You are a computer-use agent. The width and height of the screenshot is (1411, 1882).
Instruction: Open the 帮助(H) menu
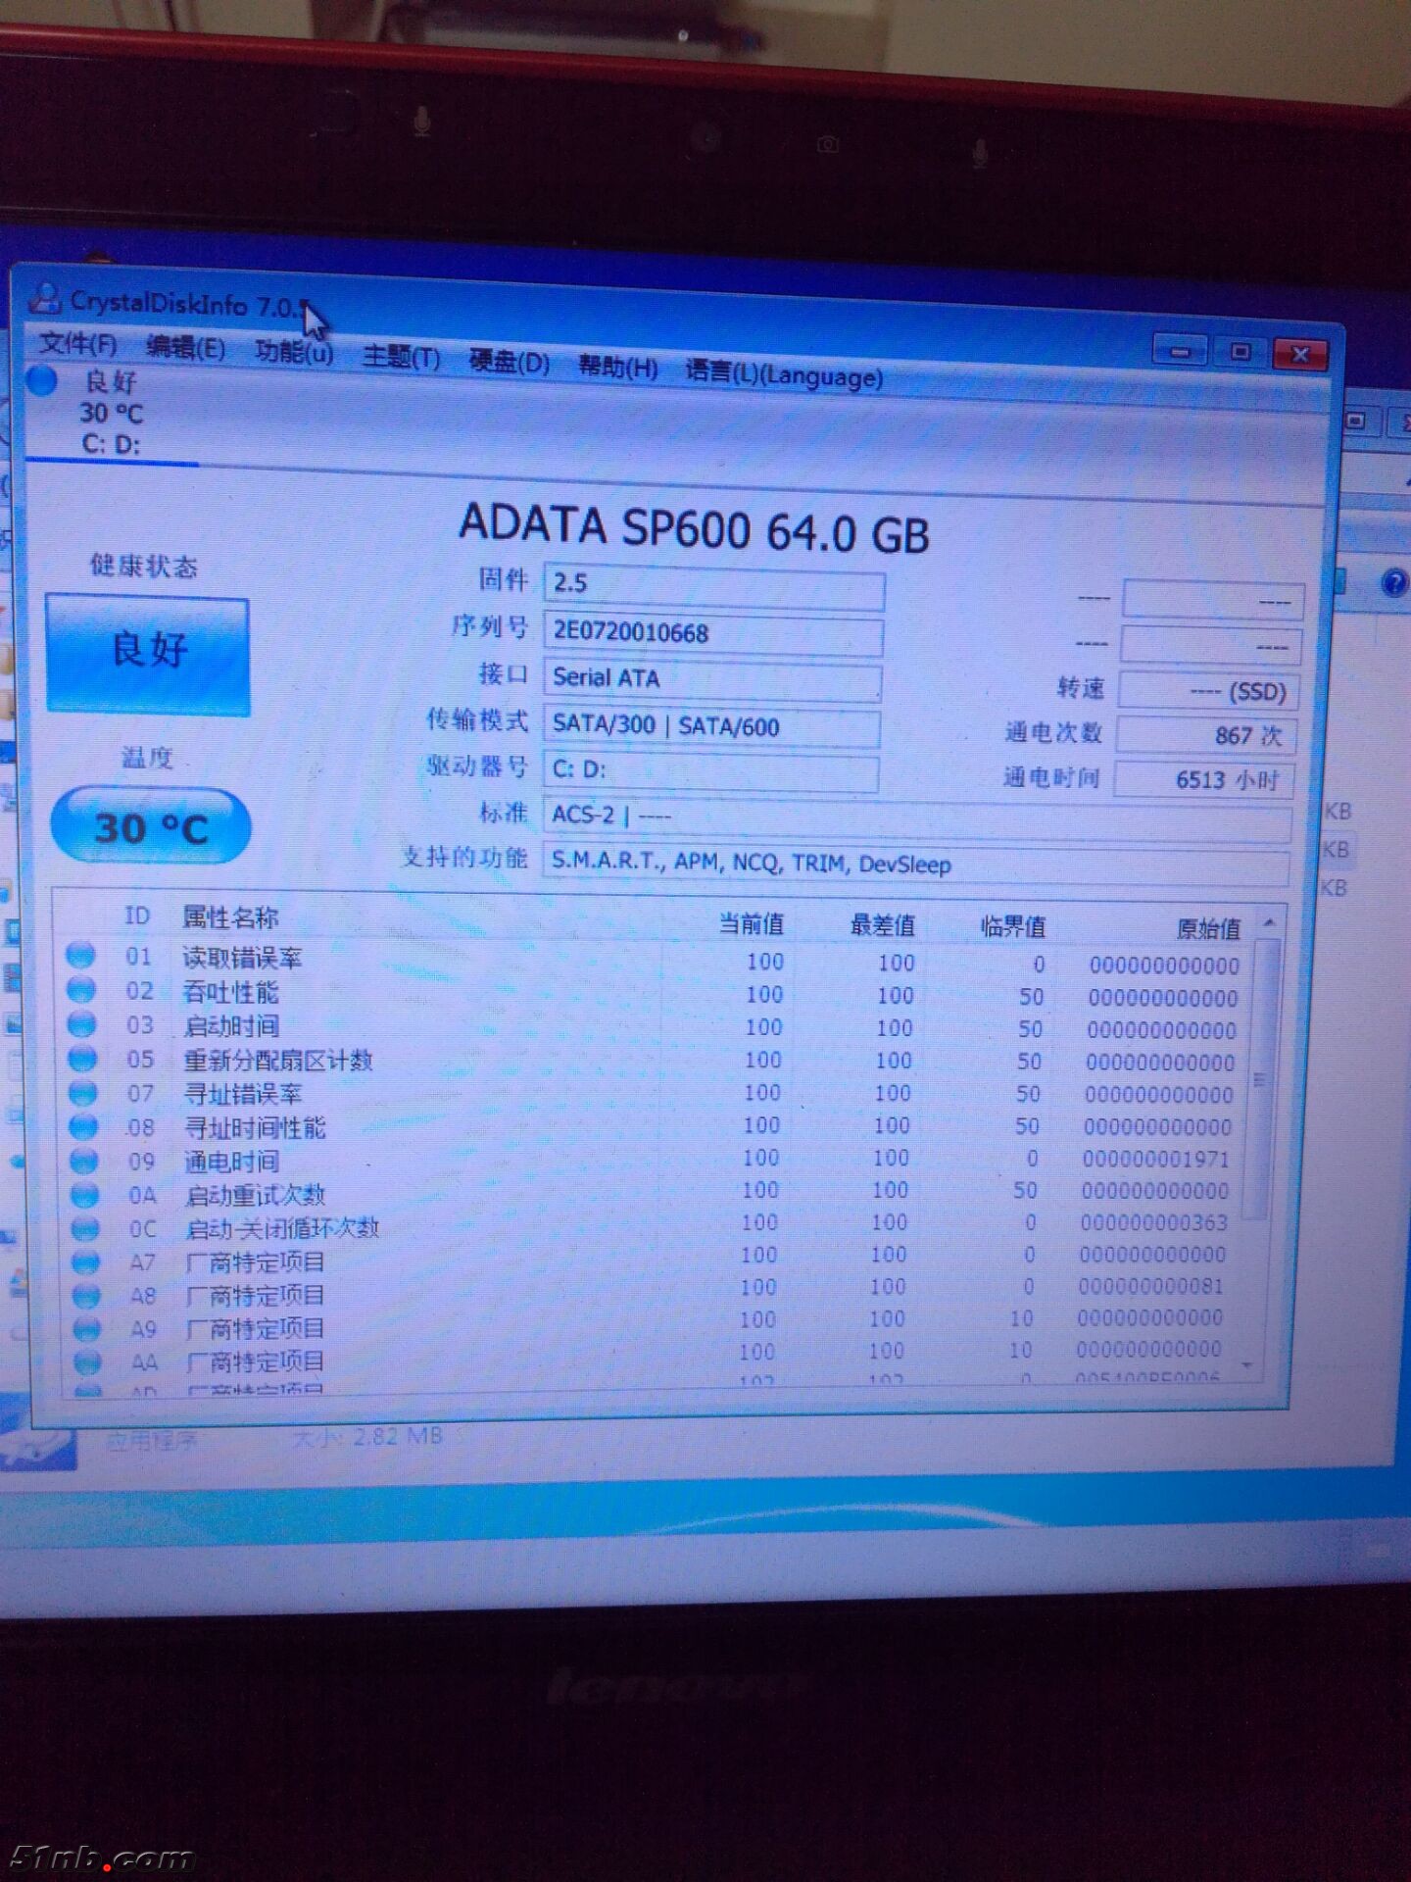[x=617, y=367]
